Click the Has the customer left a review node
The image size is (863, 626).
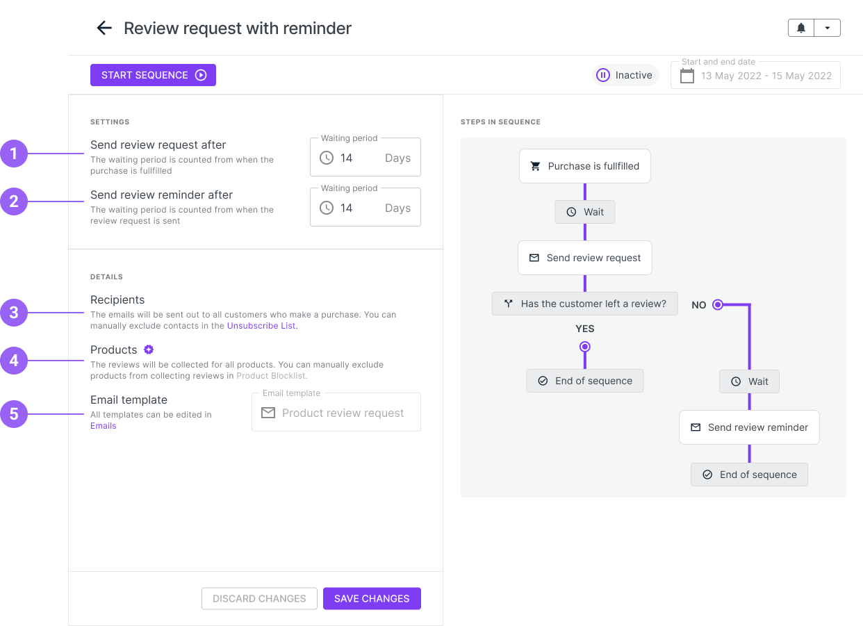click(585, 304)
